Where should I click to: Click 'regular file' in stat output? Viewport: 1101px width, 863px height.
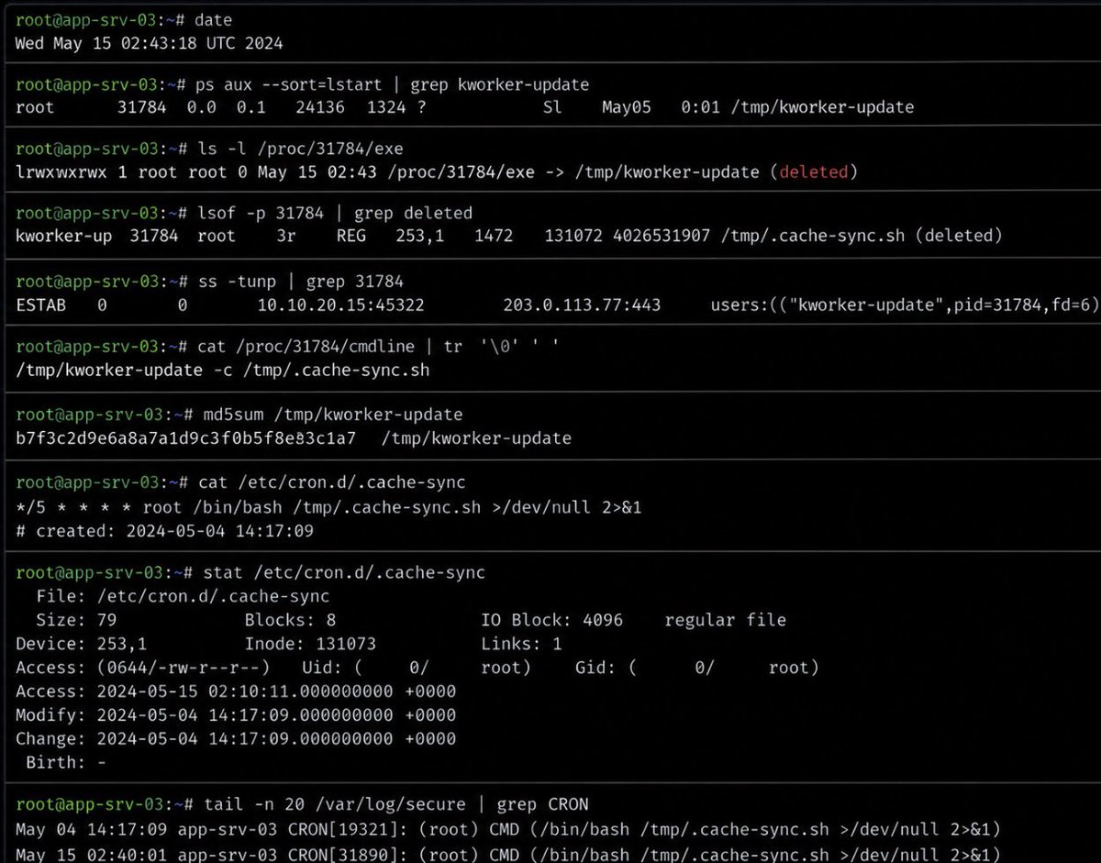pyautogui.click(x=725, y=621)
